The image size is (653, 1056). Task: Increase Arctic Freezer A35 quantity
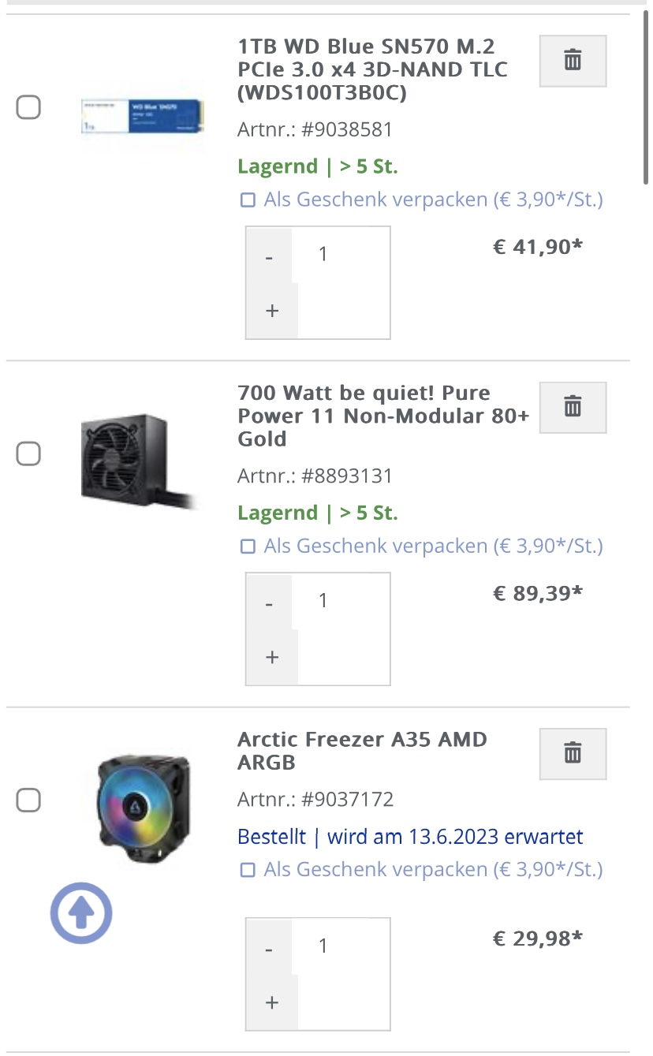click(272, 1002)
